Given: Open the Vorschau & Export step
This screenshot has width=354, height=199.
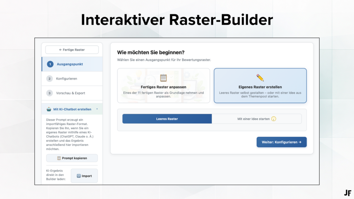Looking at the screenshot, I should tap(70, 93).
